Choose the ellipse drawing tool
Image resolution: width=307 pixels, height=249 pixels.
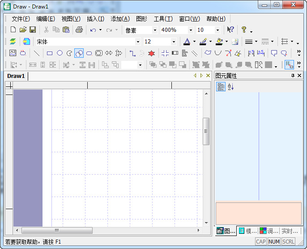[60, 53]
